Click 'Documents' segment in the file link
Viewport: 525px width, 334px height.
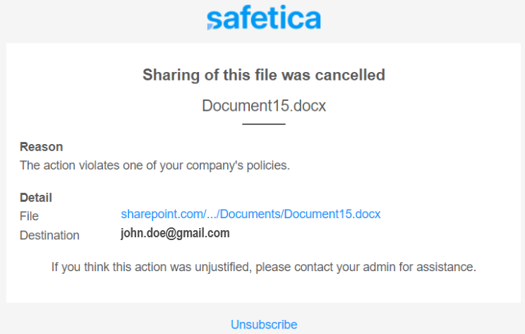(x=250, y=214)
